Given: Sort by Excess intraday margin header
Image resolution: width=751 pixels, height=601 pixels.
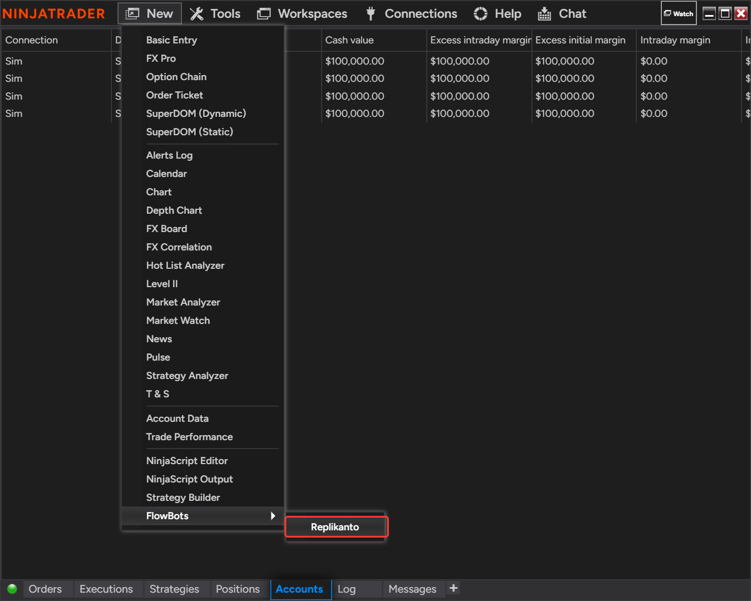Looking at the screenshot, I should click(479, 40).
